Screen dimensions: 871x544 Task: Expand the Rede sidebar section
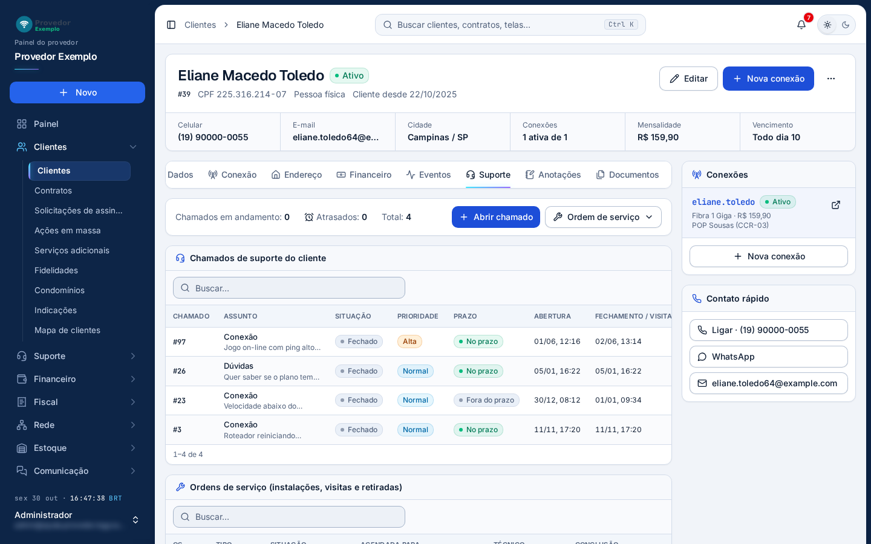pos(133,425)
